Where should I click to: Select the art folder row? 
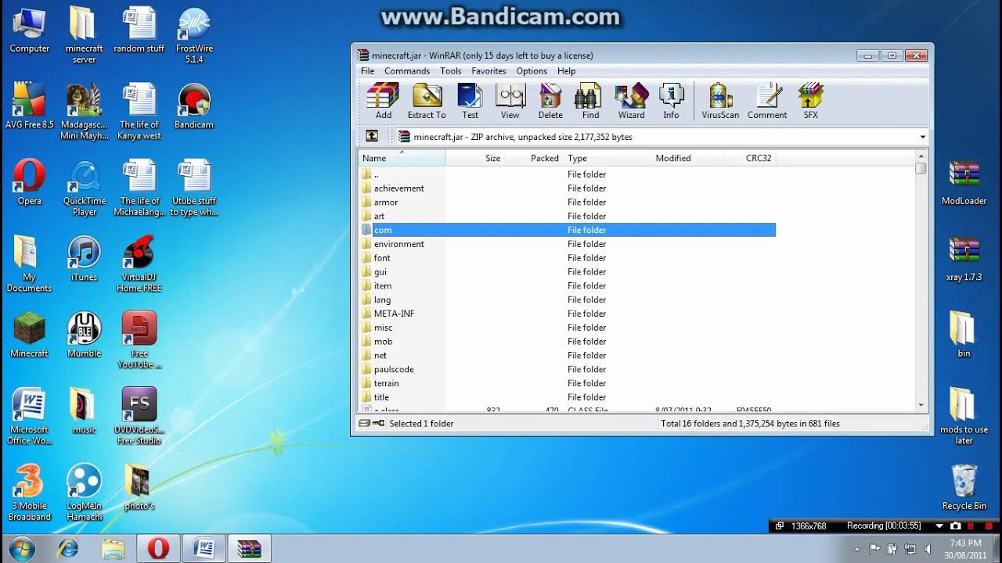[x=568, y=217]
